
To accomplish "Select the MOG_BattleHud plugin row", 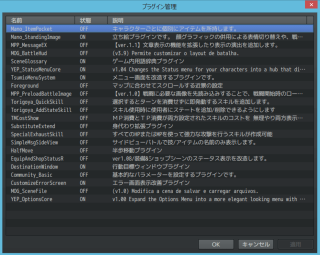I will (x=160, y=53).
